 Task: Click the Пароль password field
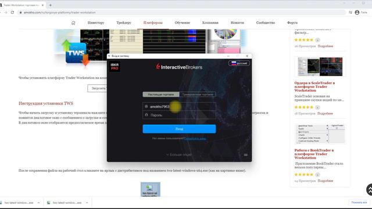tap(179, 115)
